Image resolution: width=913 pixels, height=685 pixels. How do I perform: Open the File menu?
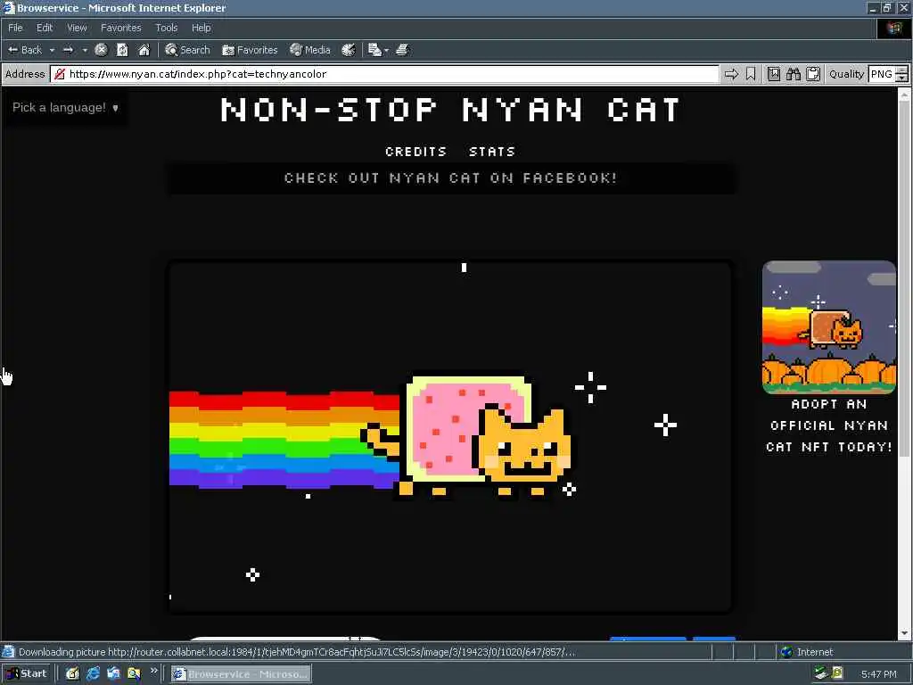15,28
